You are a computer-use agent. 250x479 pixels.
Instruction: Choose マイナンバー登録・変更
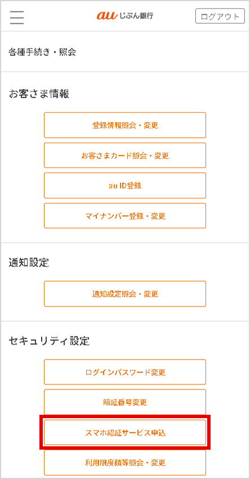point(125,216)
